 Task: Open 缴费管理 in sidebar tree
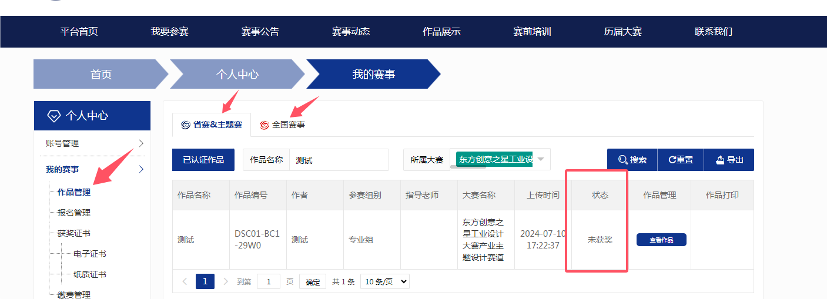click(x=74, y=294)
